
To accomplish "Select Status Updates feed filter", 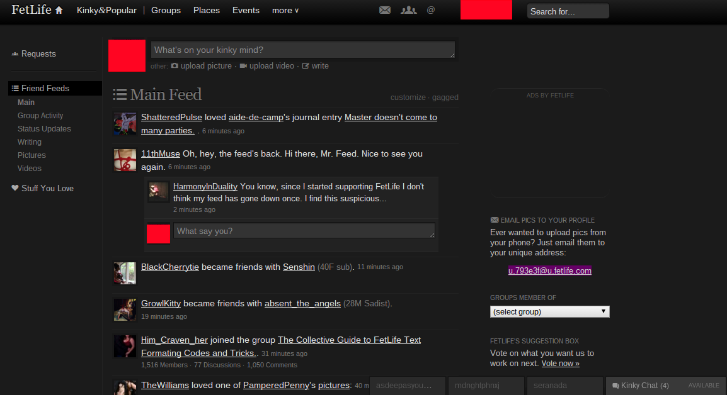I will point(44,129).
